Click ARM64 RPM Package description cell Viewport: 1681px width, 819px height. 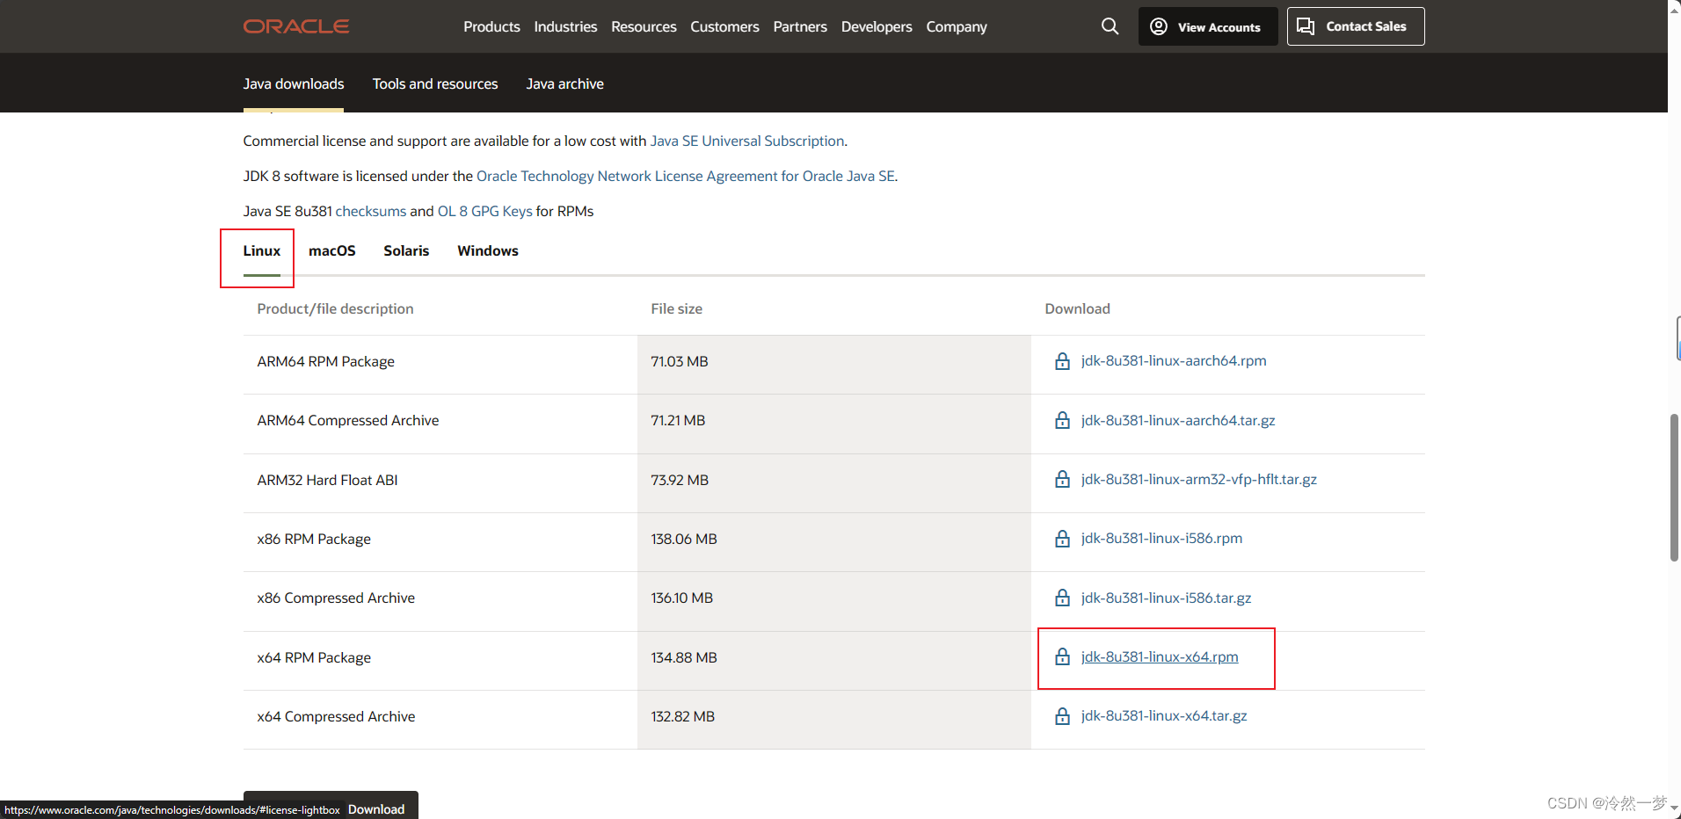pos(440,365)
